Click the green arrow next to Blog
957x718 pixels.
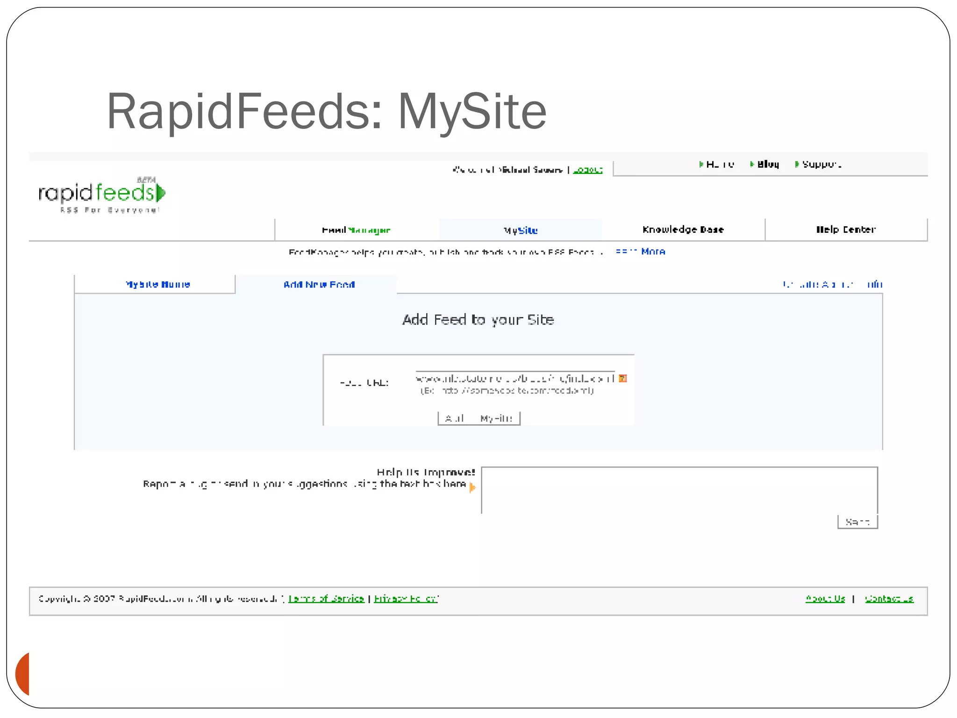pos(752,164)
